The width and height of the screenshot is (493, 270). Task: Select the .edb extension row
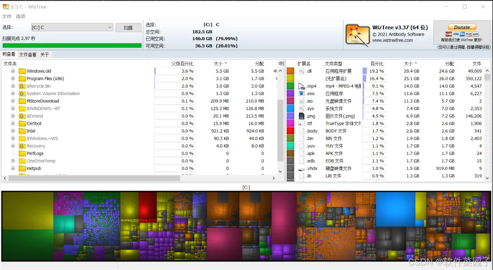[385, 161]
